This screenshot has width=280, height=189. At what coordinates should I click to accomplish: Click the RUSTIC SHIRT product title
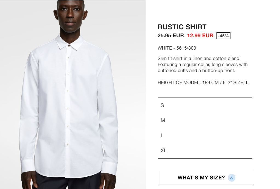coord(182,27)
